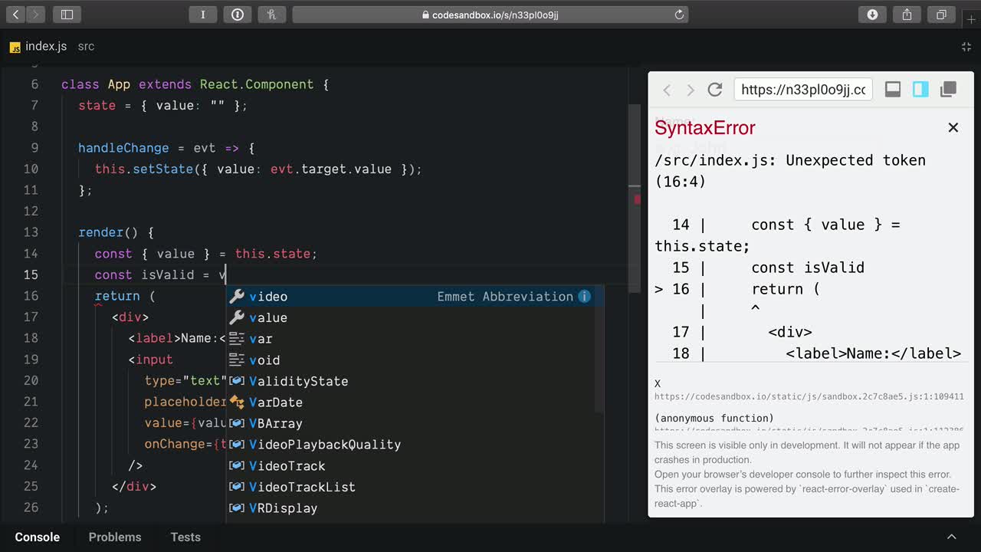Switch to the Problems tab
This screenshot has height=552, width=981.
115,537
